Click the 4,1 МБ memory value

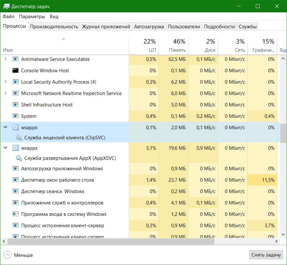pos(178,203)
